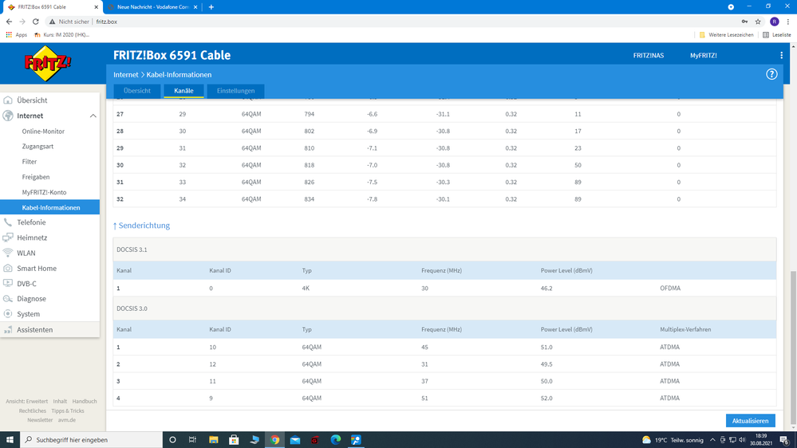Image resolution: width=797 pixels, height=448 pixels.
Task: Click Ansicht: Erweitert link
Action: coord(26,401)
